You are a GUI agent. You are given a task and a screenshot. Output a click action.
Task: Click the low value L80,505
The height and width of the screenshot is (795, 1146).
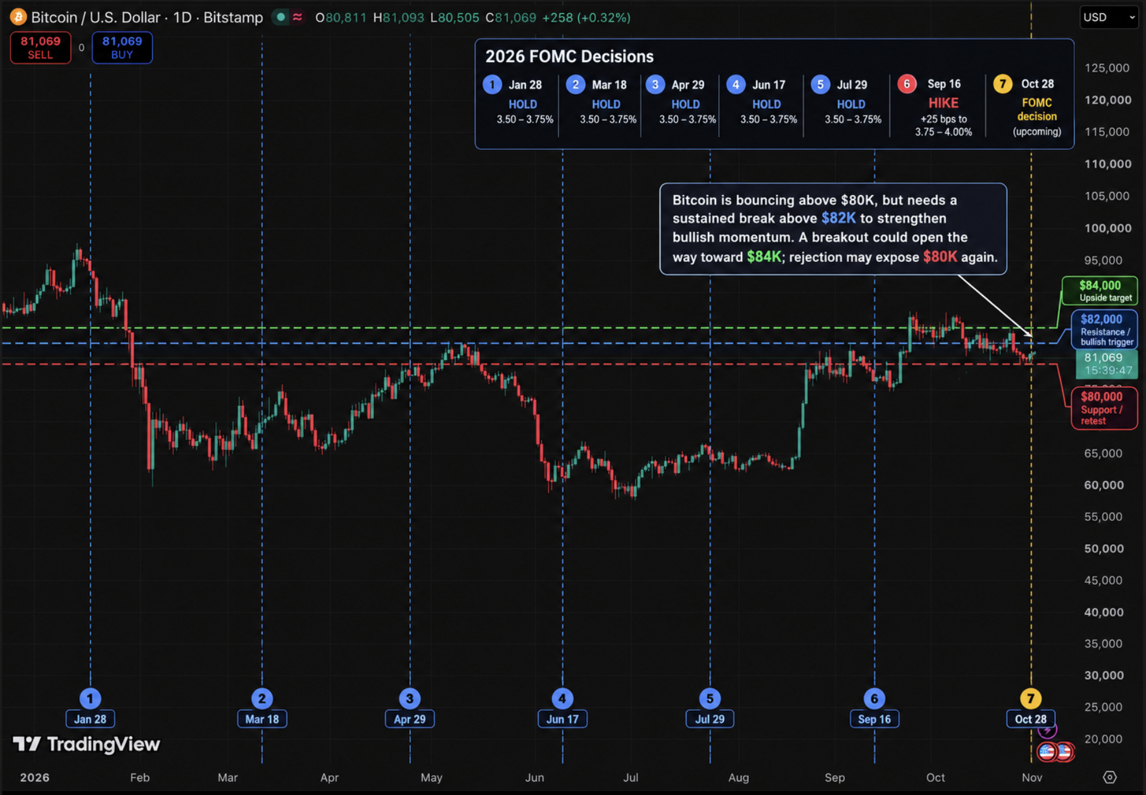pos(454,18)
